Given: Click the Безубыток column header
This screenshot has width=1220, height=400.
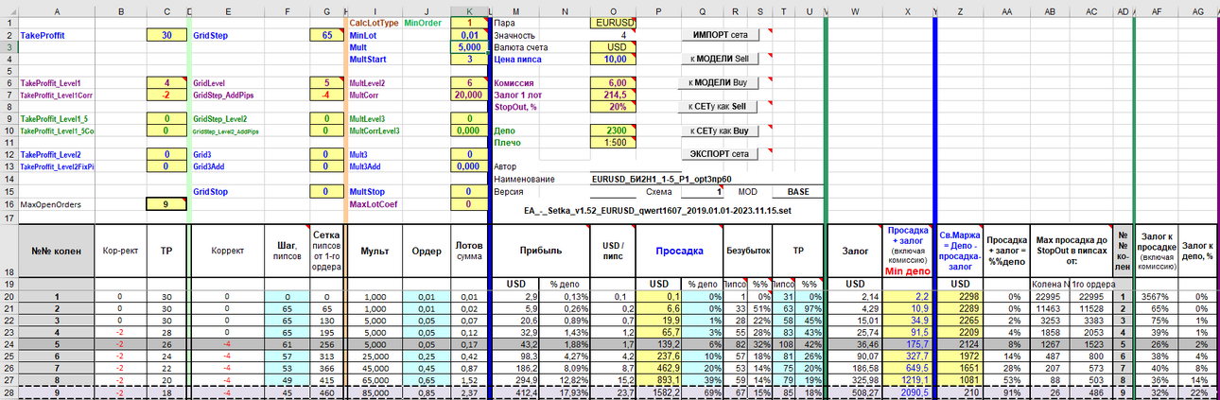Looking at the screenshot, I should [749, 251].
